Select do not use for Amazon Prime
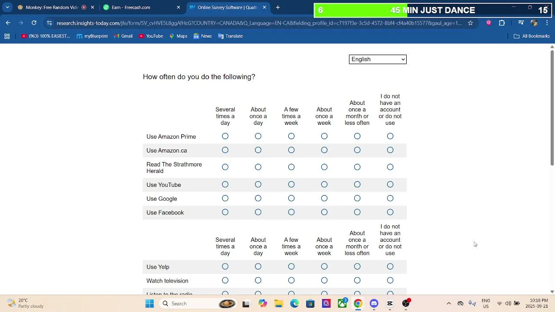The image size is (555, 312). (390, 136)
